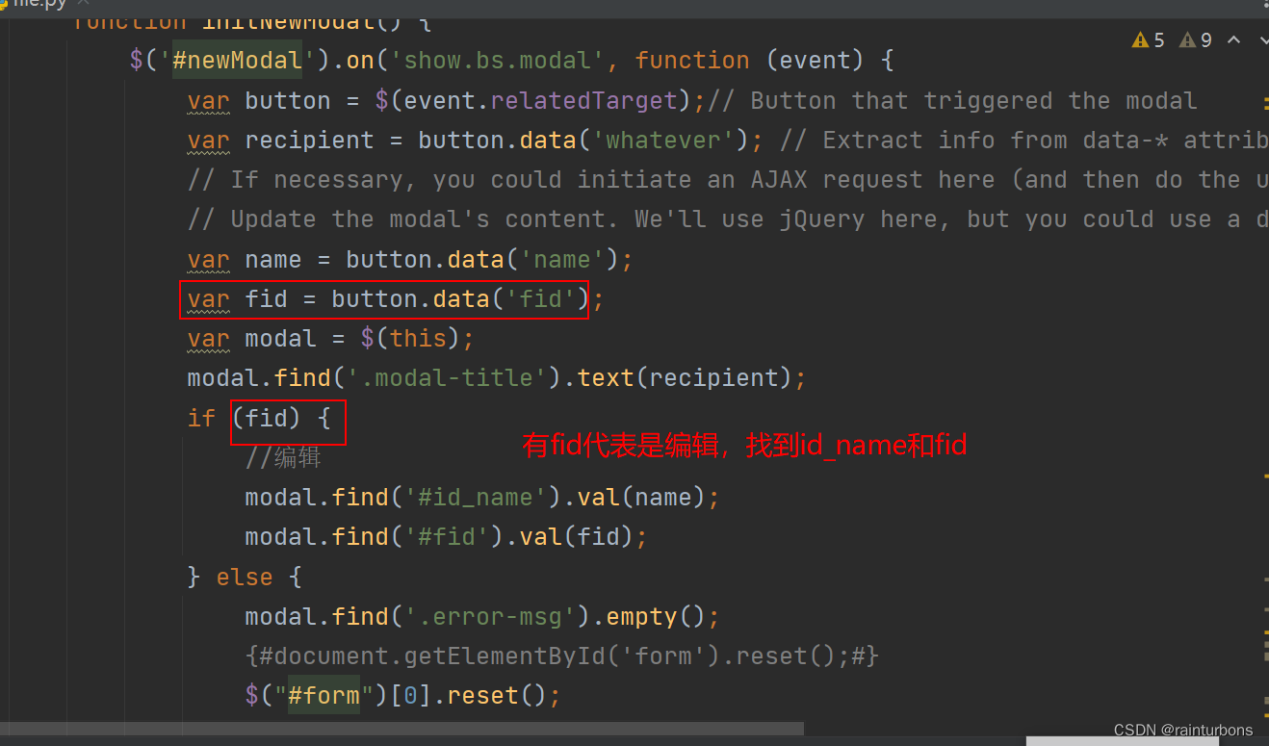Screen dimensions: 1269x746
Task: Click the '#fid' selector string
Action: (447, 537)
